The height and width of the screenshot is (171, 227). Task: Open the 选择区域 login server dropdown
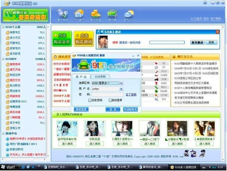pyautogui.click(x=121, y=83)
